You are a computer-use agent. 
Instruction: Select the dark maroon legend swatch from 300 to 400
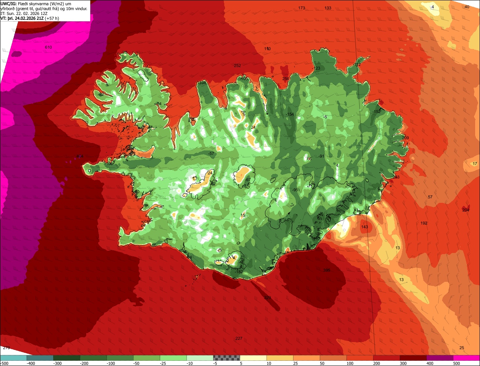(413, 358)
